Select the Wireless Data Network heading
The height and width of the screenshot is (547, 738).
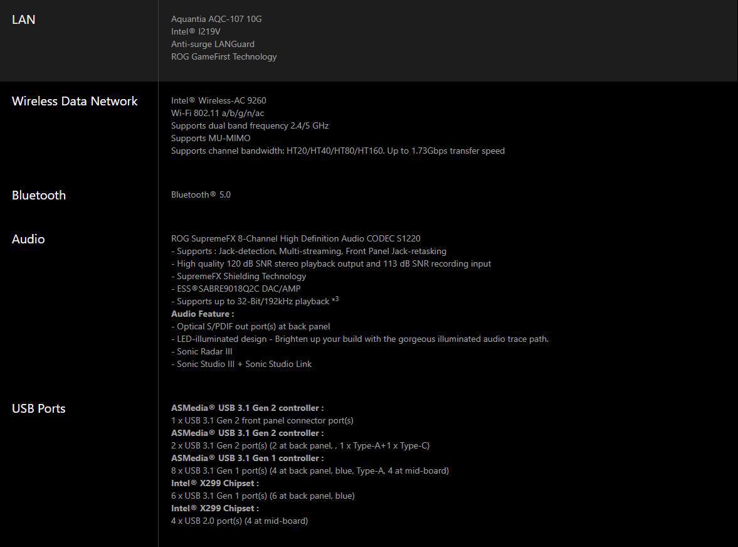coord(75,101)
